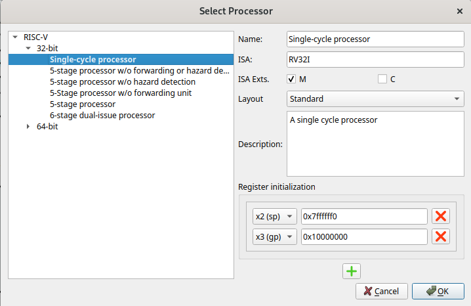Click the Description text area
This screenshot has height=306, width=471.
(x=375, y=144)
